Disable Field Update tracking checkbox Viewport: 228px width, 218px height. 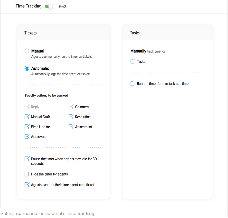coord(27,127)
